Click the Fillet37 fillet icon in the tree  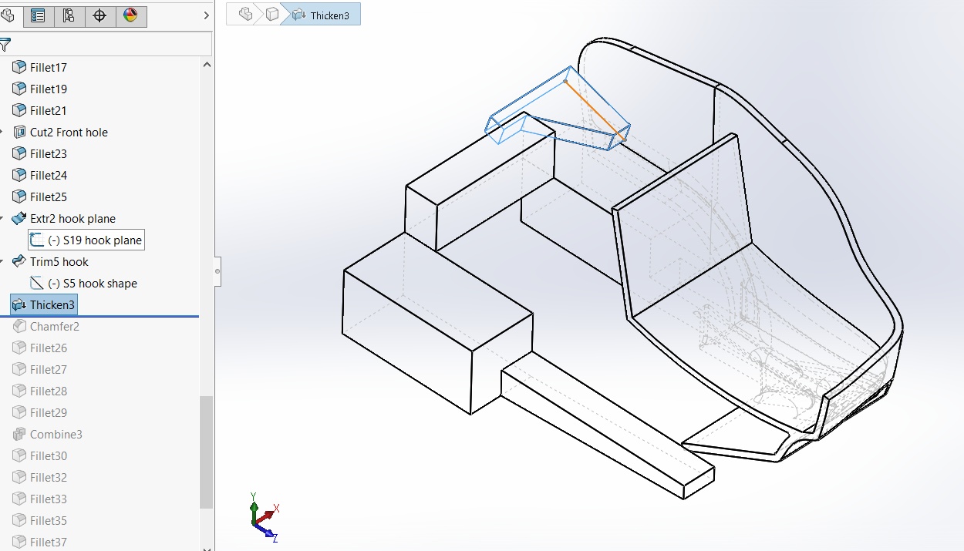click(x=20, y=542)
